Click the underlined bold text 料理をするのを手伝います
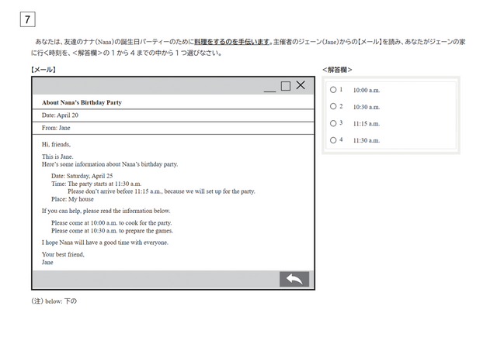The image size is (497, 351). click(x=231, y=41)
